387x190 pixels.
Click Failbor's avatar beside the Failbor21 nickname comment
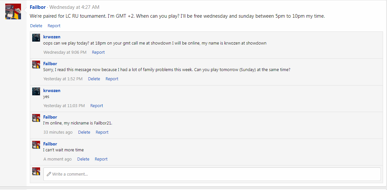pyautogui.click(x=36, y=118)
